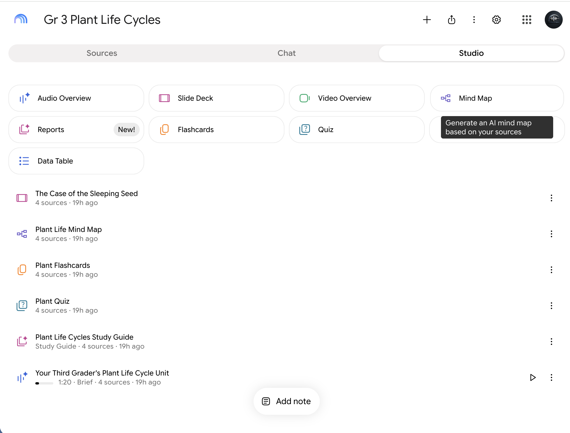Switch to the Chat tab
The width and height of the screenshot is (570, 433).
(286, 53)
